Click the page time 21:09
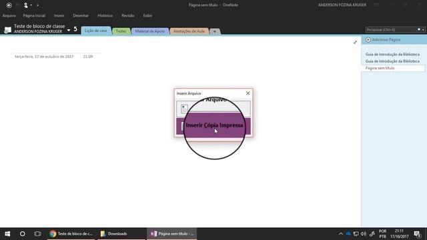Screen dimensions: 427x240 coord(88,57)
